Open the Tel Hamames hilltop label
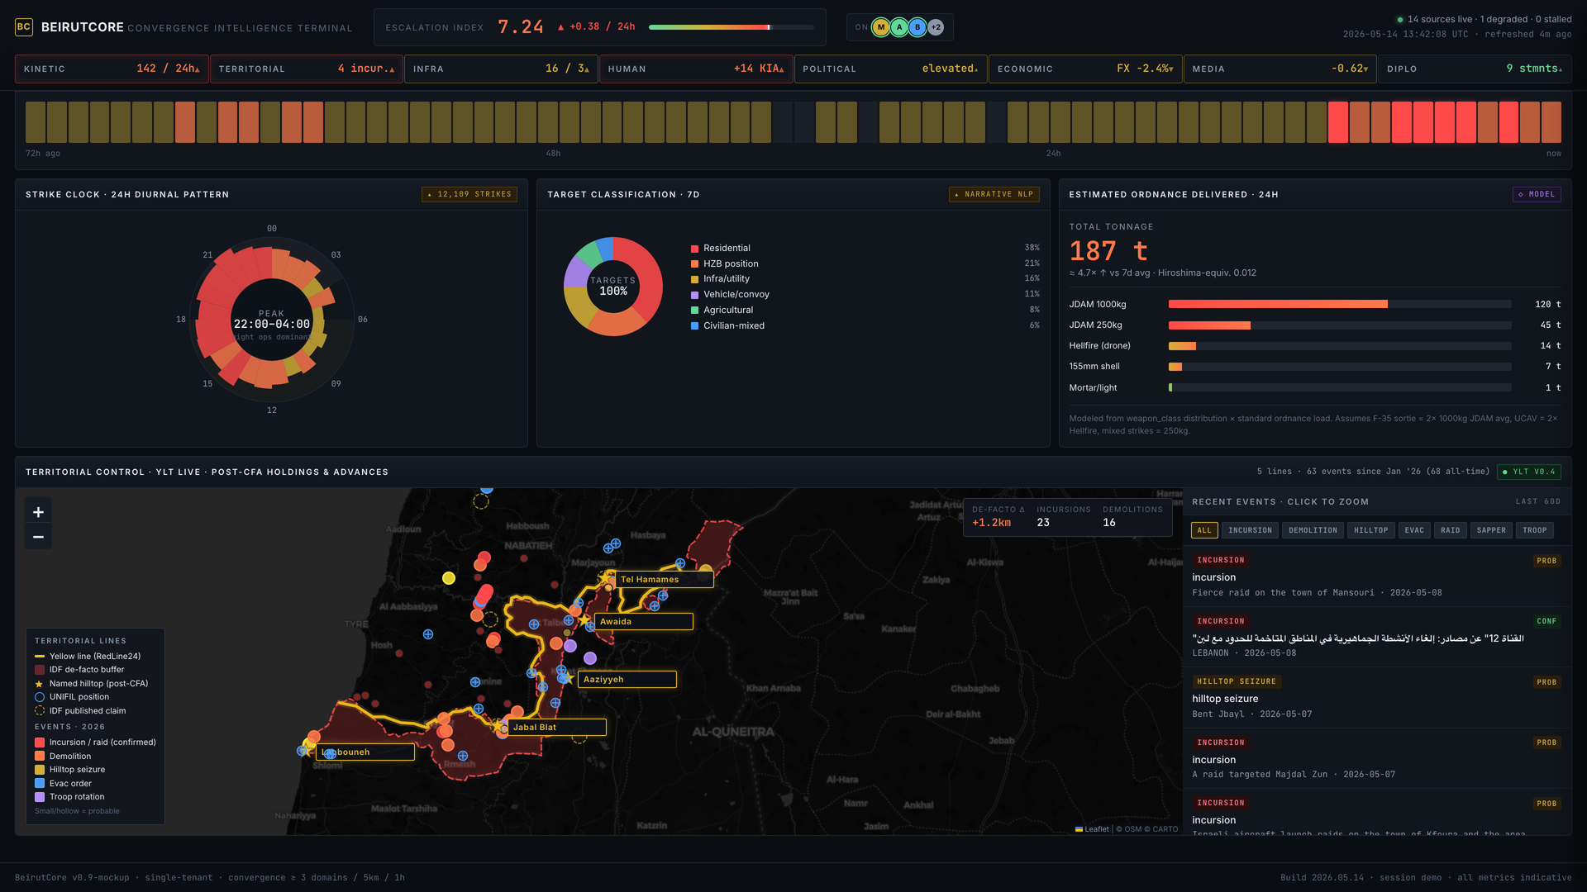 click(x=664, y=580)
